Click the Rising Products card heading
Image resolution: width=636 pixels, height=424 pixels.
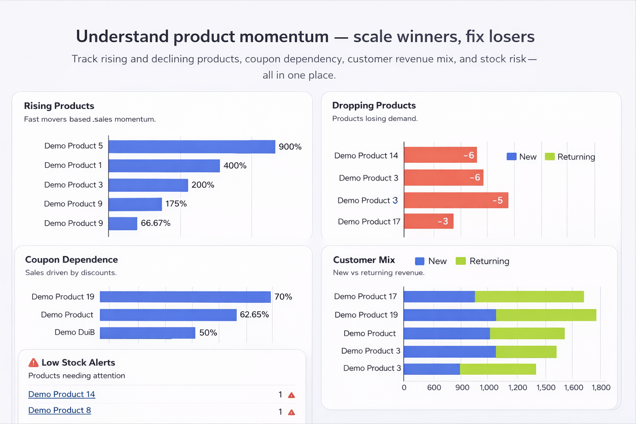click(59, 106)
